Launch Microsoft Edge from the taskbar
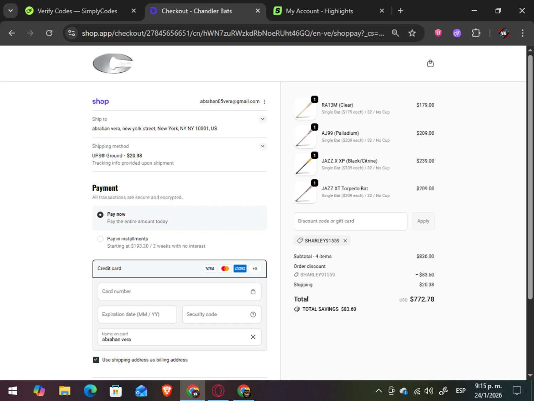Image resolution: width=534 pixels, height=401 pixels. pos(90,391)
